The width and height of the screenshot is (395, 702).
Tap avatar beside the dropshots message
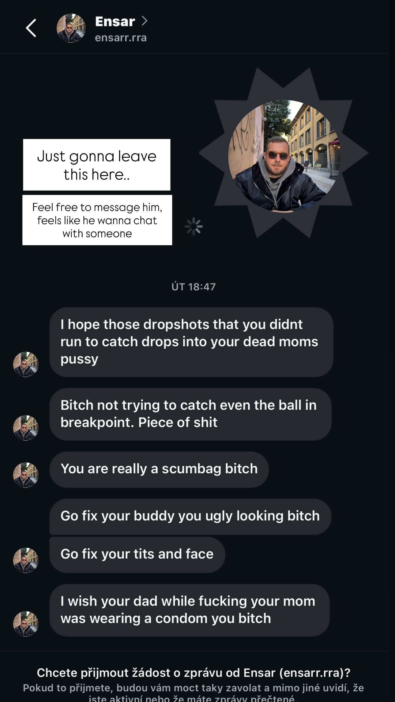point(26,364)
